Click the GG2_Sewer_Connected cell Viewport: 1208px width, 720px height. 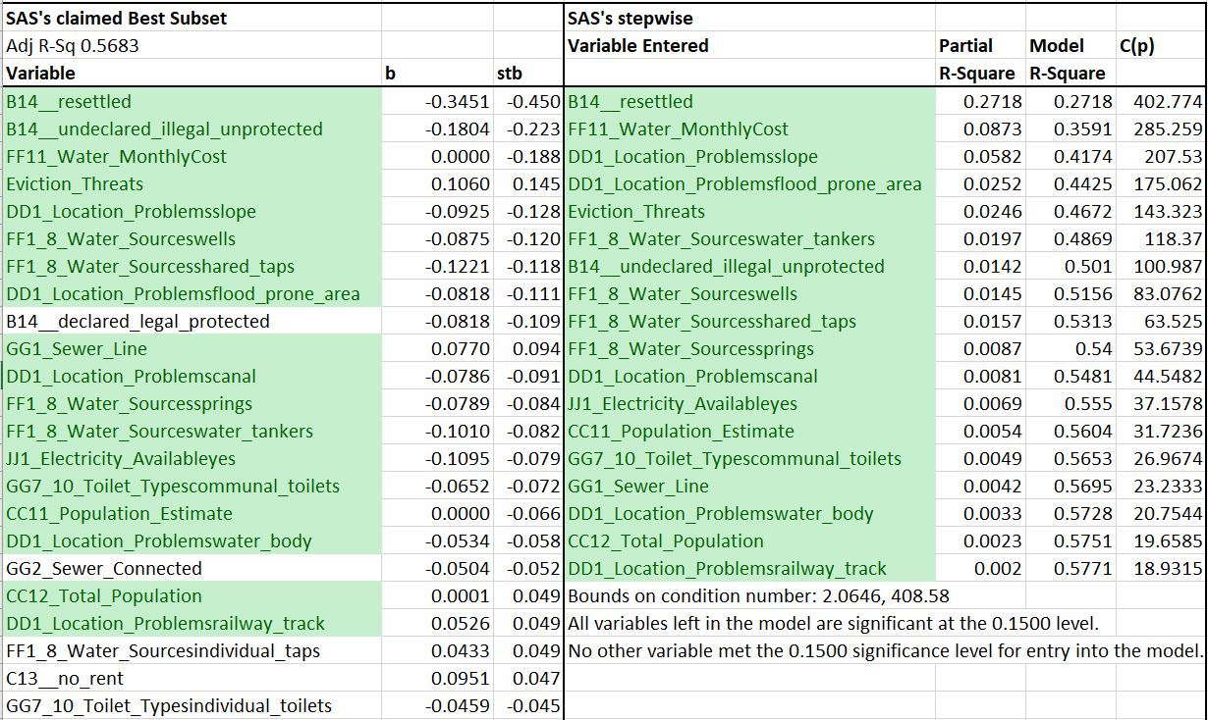tap(104, 568)
